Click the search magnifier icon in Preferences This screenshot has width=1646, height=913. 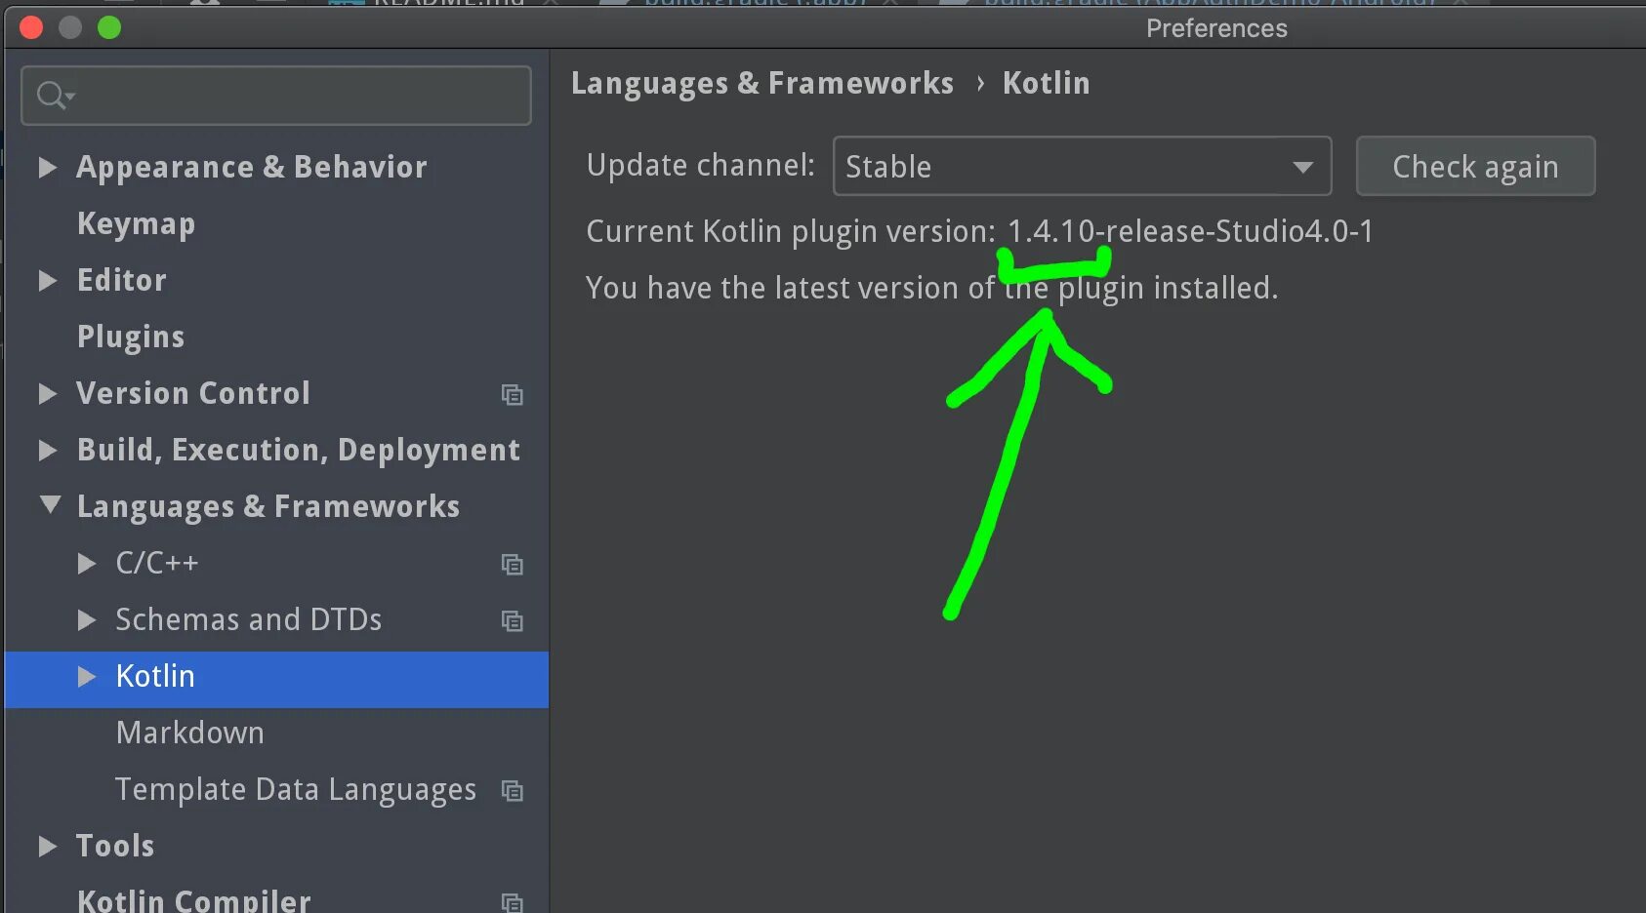(55, 96)
